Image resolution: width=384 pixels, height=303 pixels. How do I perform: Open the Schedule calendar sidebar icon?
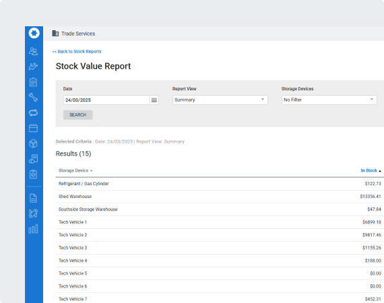point(33,128)
